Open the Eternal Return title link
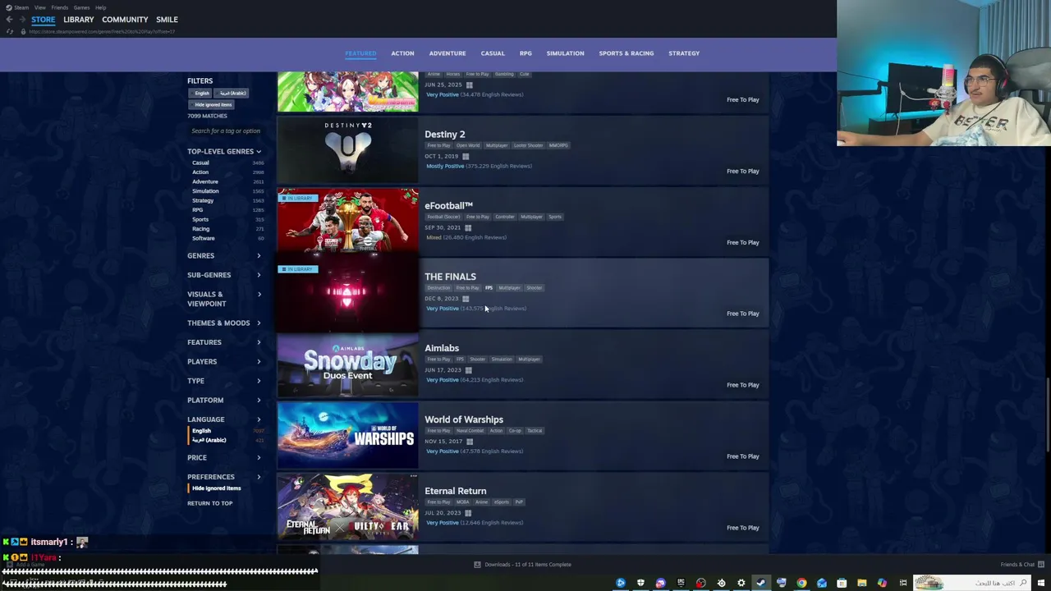The height and width of the screenshot is (591, 1051). 456,491
